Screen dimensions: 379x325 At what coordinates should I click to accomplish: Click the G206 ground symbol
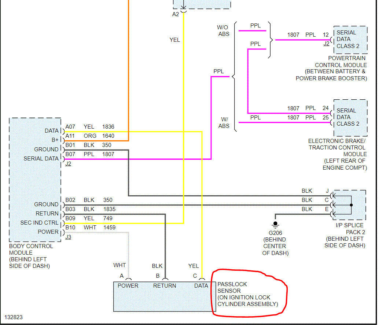(275, 225)
